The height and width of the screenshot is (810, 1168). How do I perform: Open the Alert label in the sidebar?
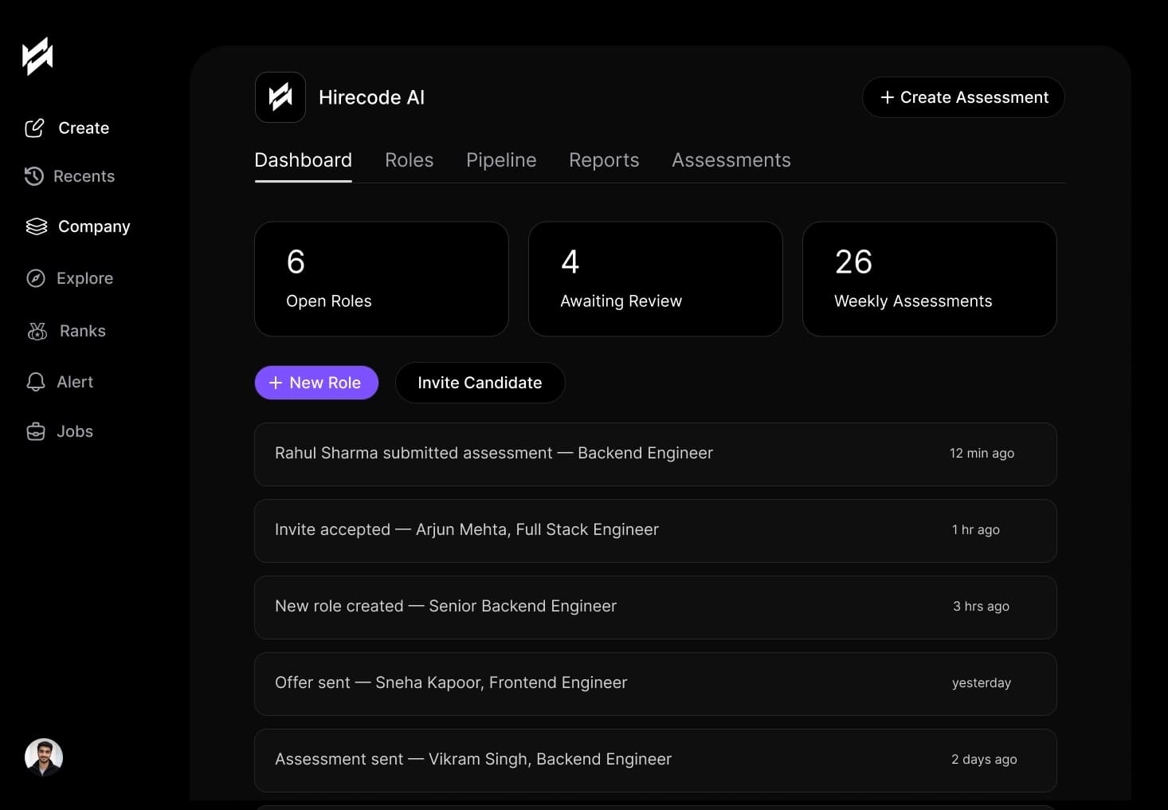(x=75, y=382)
